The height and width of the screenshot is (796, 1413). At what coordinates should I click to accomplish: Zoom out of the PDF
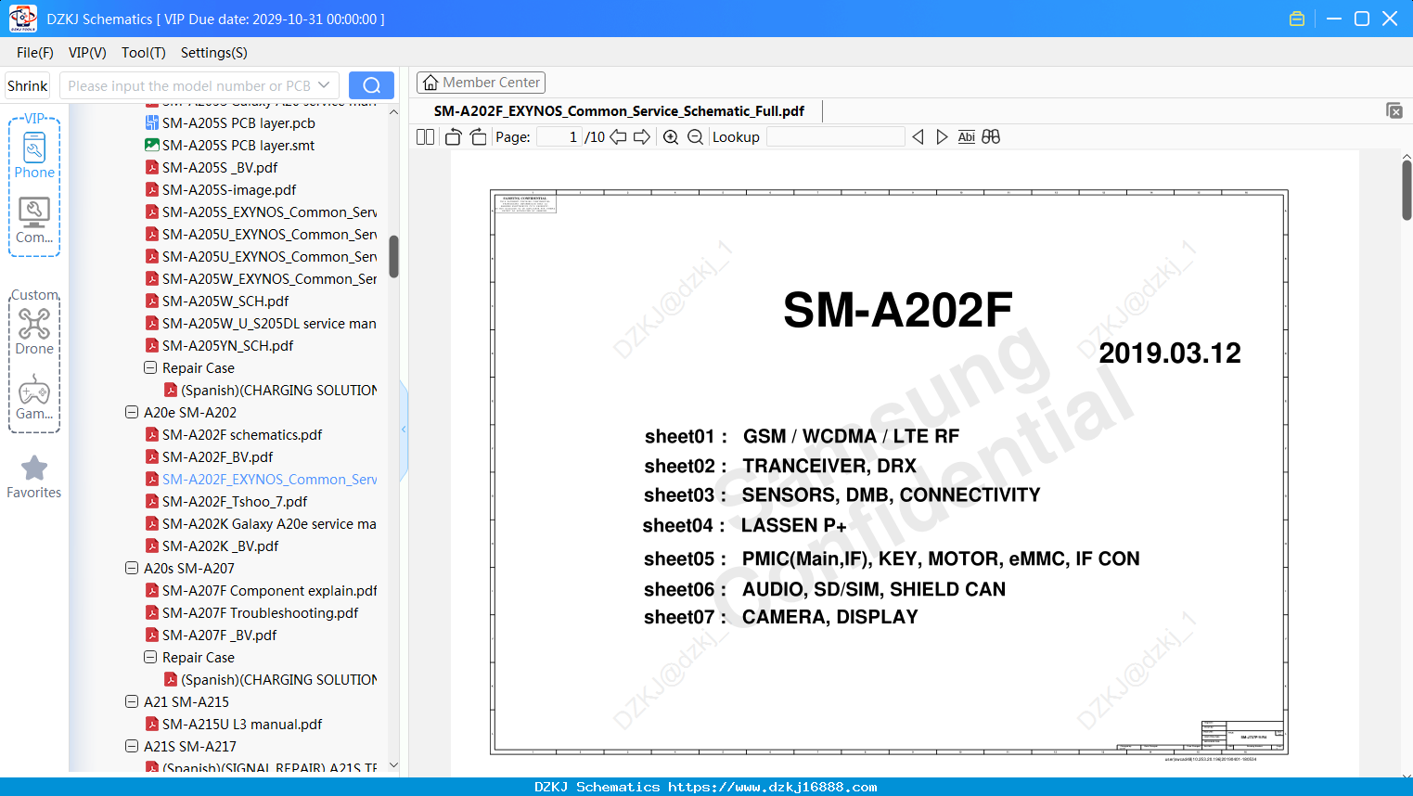[695, 137]
